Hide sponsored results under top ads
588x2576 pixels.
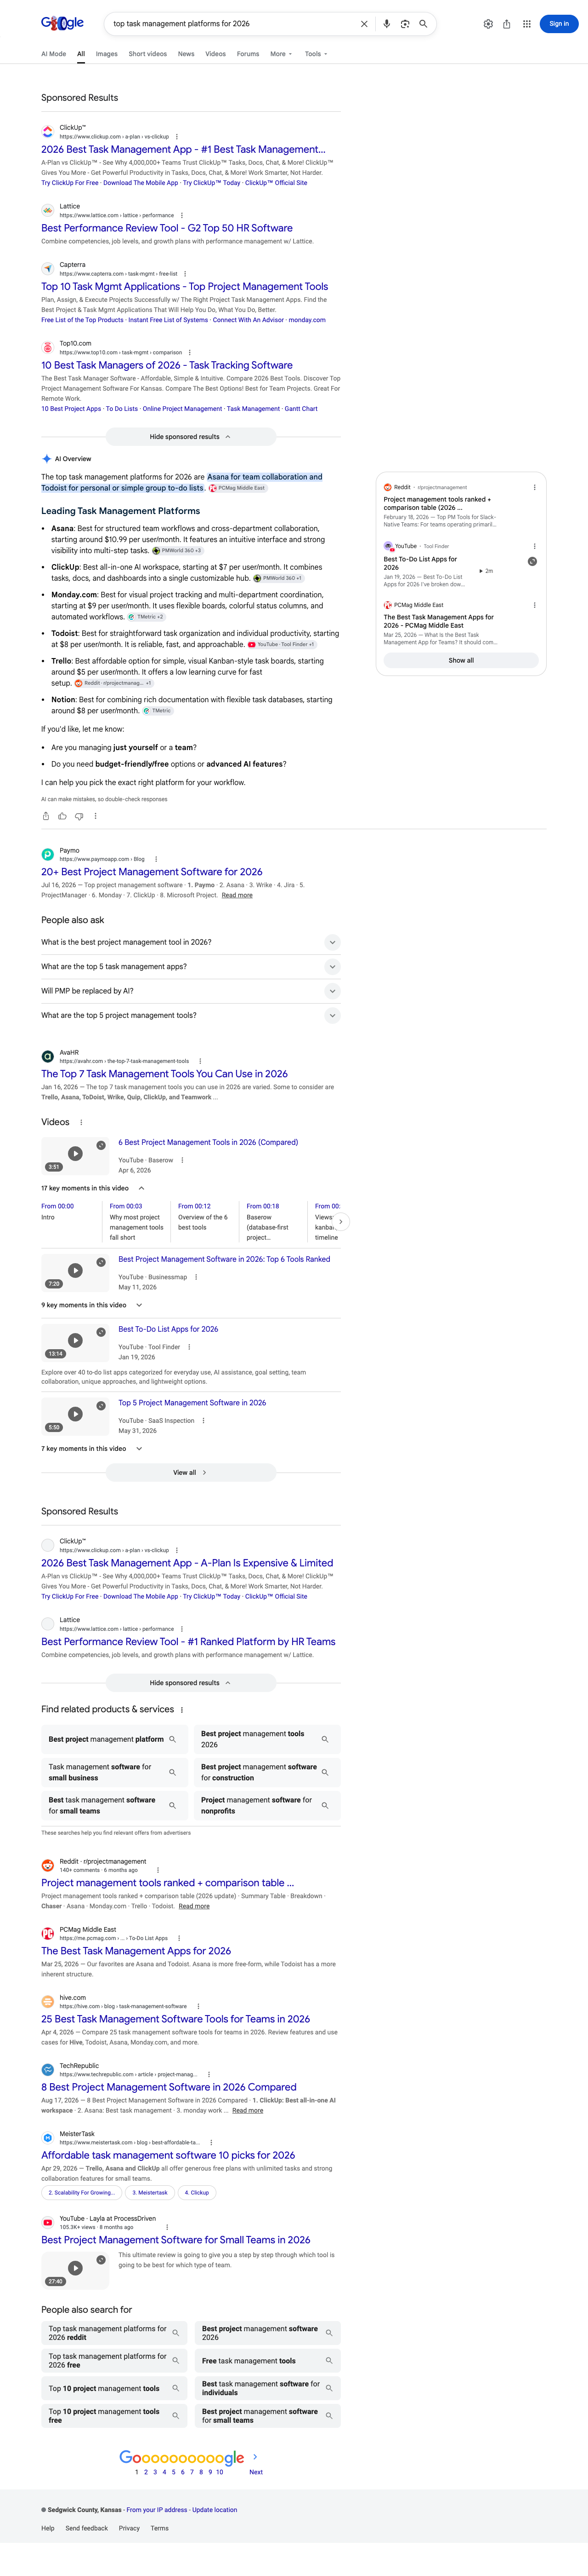[191, 437]
